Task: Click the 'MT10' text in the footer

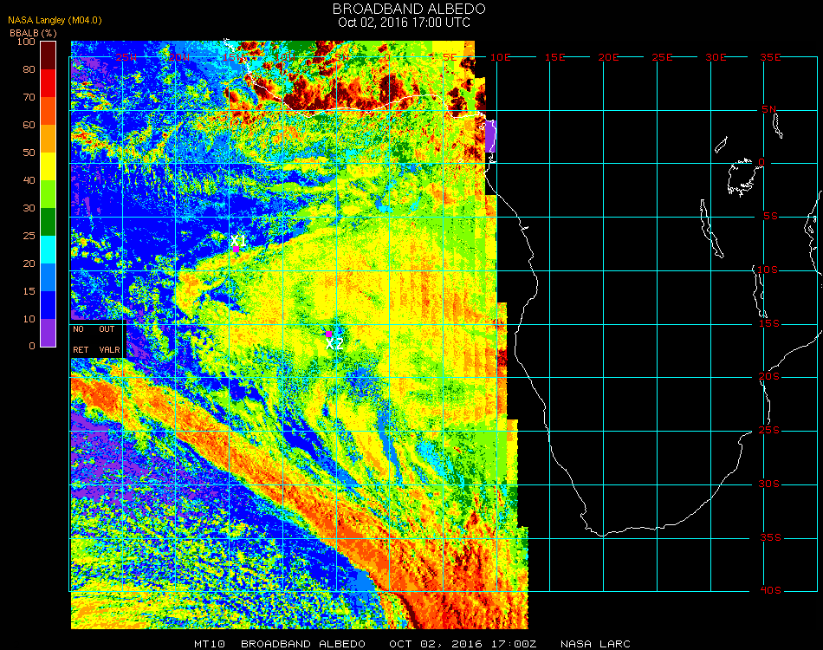Action: click(x=209, y=644)
